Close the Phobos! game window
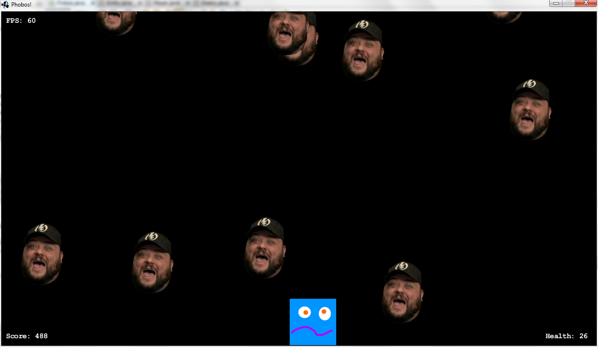Viewport: 598px width, 347px height. pos(585,3)
